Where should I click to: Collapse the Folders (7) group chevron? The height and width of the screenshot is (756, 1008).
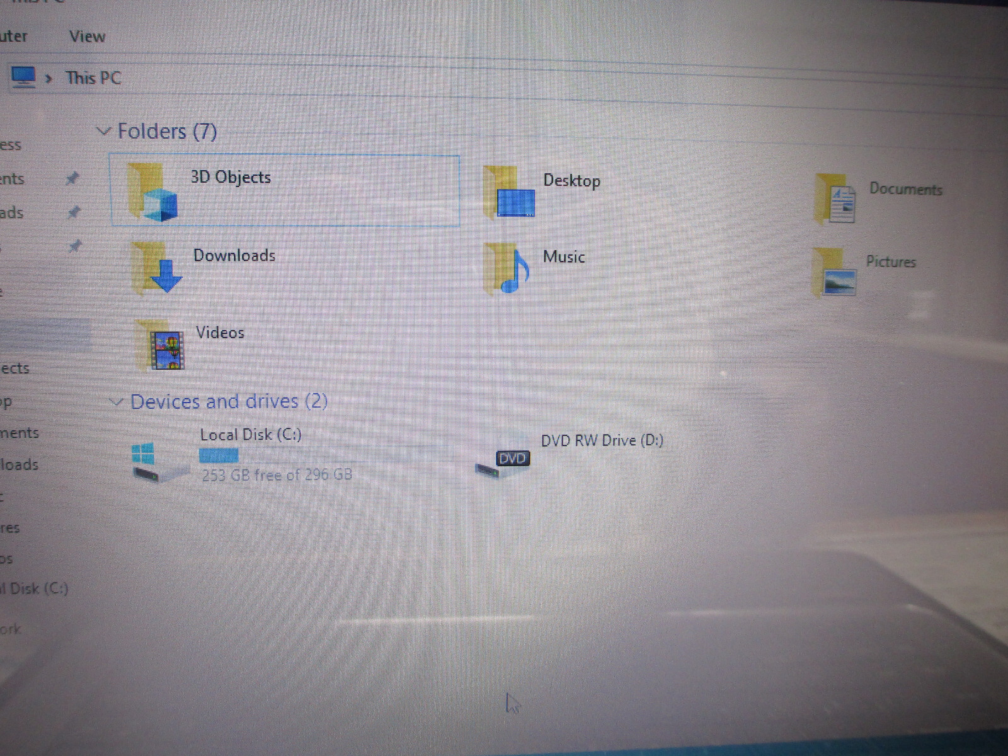tap(103, 132)
